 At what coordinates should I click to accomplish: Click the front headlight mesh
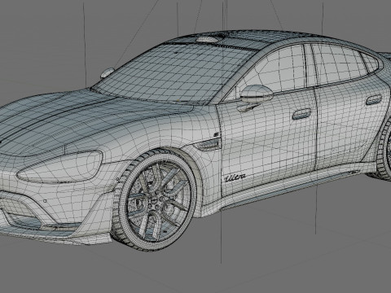coord(60,167)
